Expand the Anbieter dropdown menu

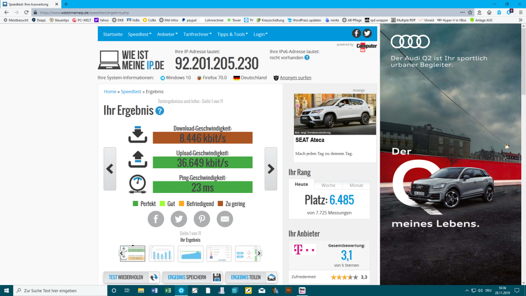point(167,34)
